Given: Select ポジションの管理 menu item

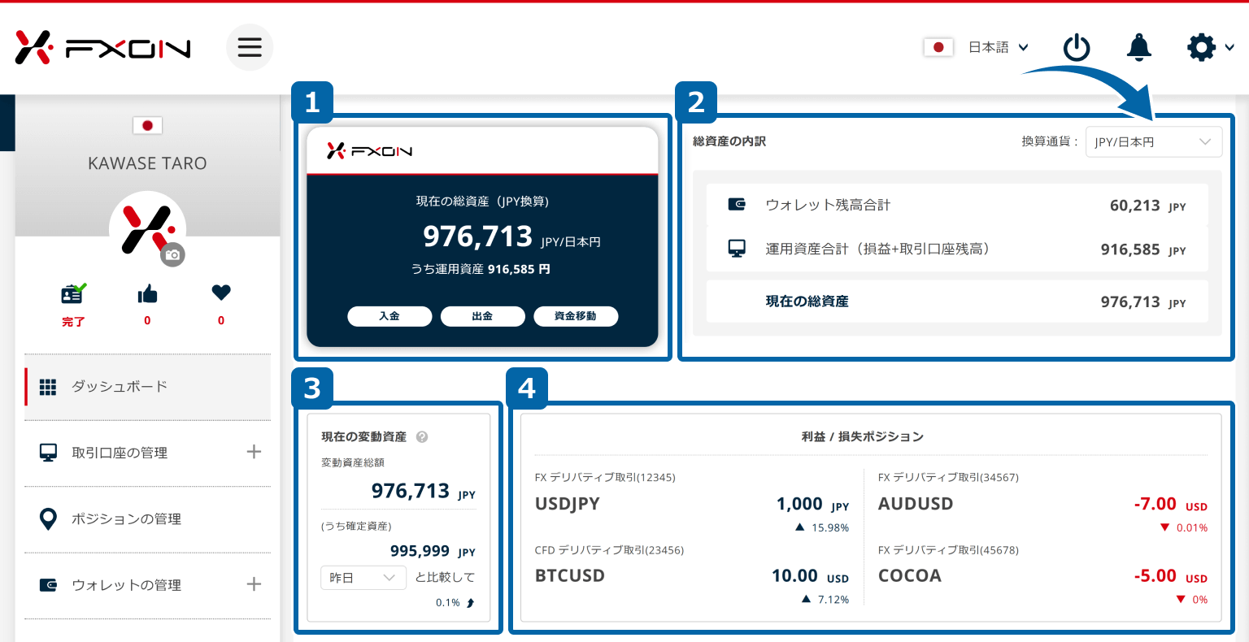Looking at the screenshot, I should pos(126,518).
